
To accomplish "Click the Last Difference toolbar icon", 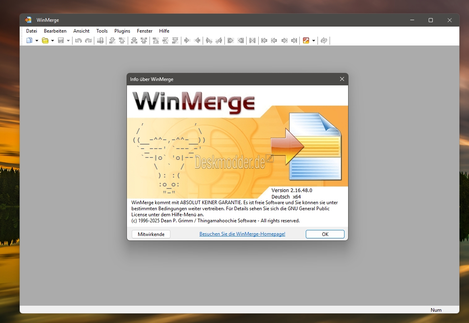I will 175,40.
